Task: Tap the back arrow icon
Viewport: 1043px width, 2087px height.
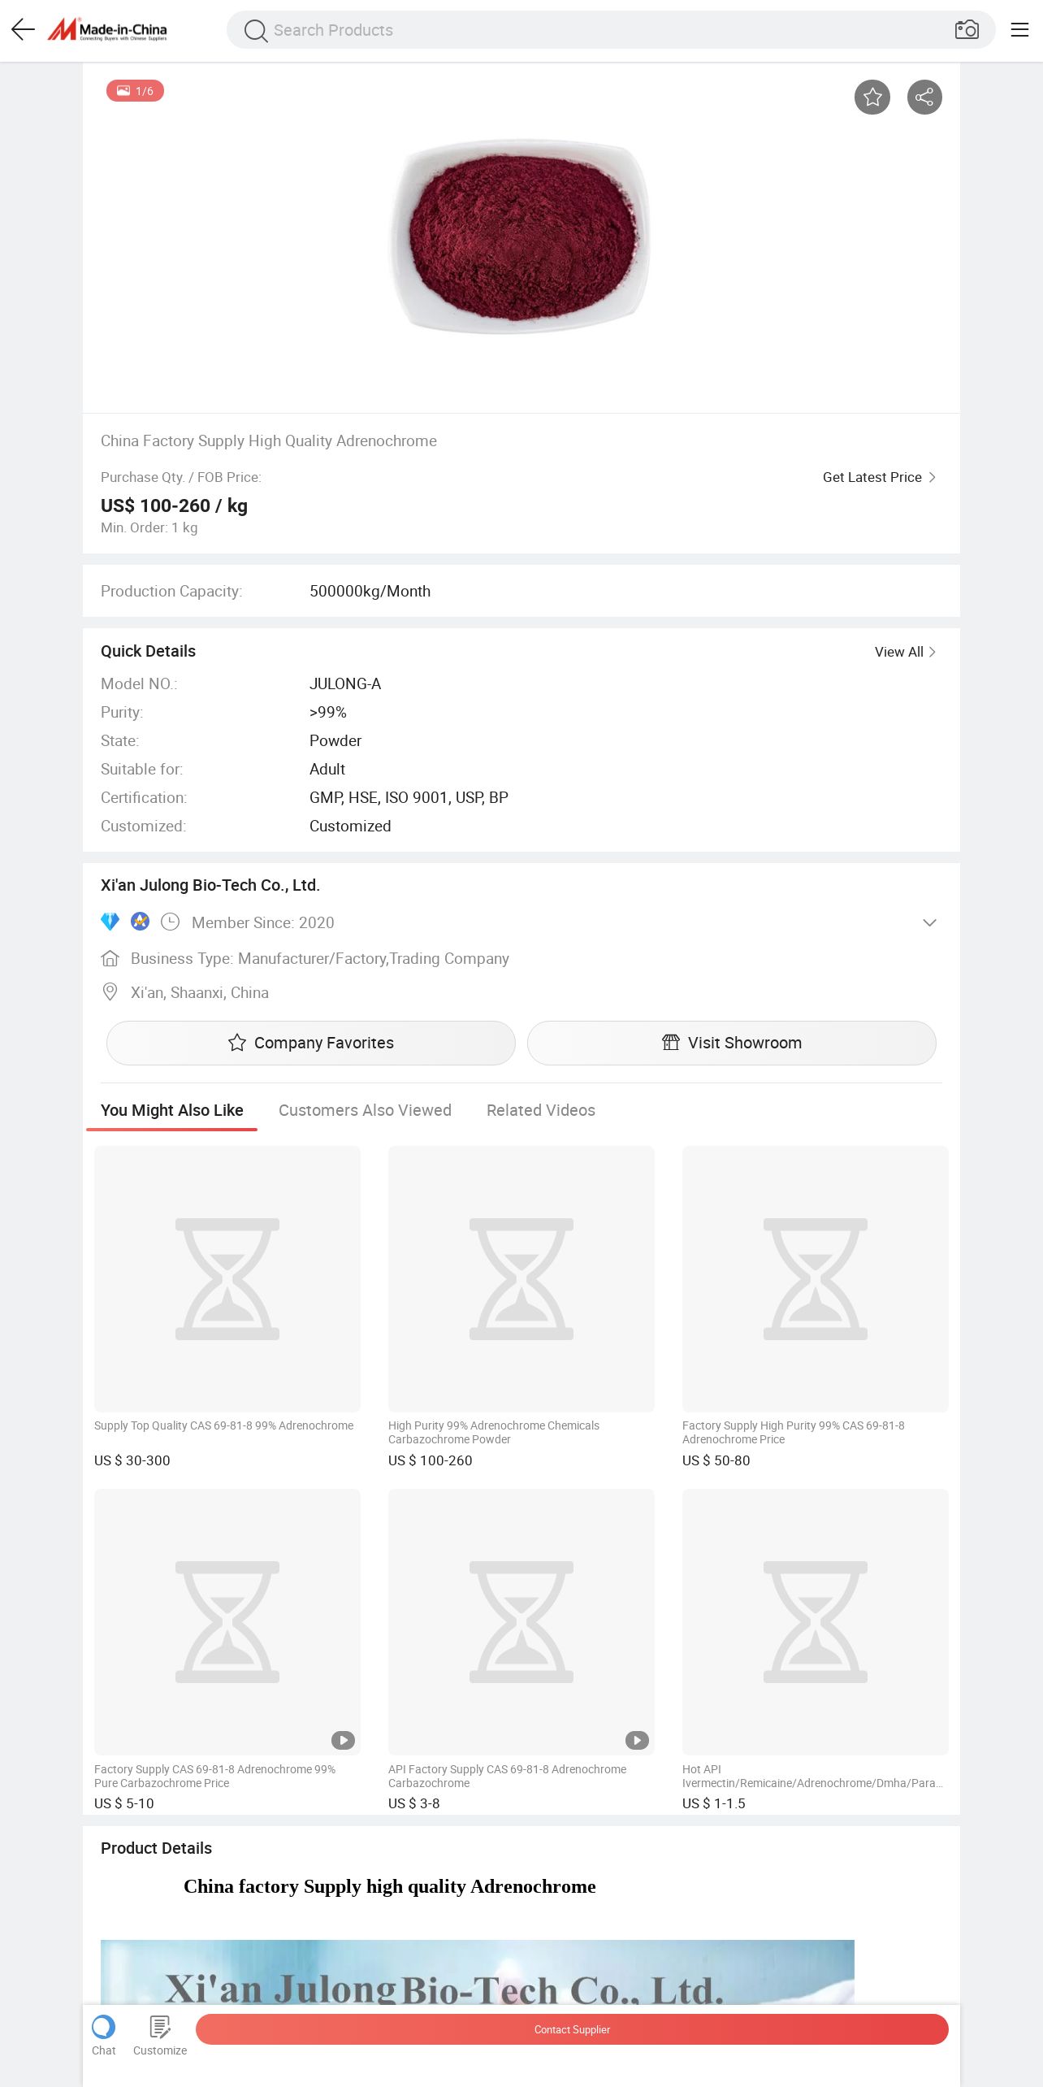Action: tap(23, 30)
